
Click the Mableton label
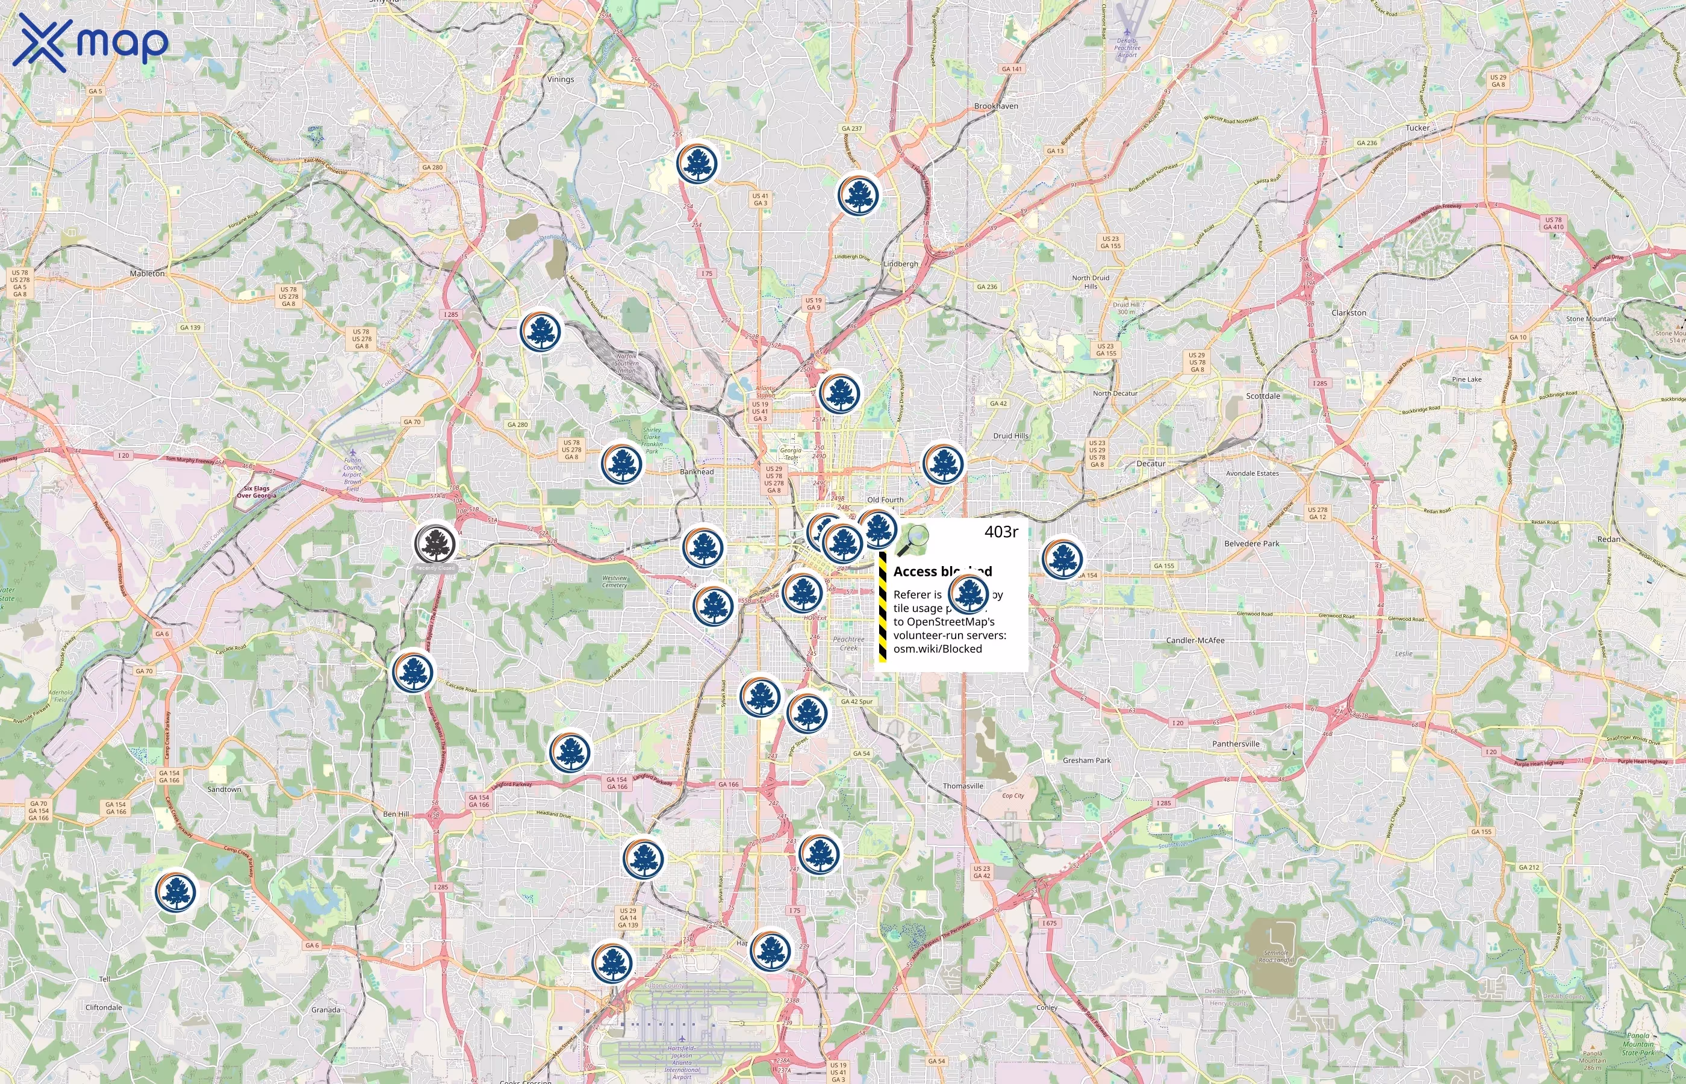(x=147, y=273)
